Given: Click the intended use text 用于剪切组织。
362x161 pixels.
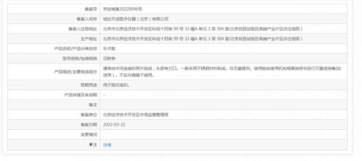Looking at the screenshot, I should tap(117, 85).
